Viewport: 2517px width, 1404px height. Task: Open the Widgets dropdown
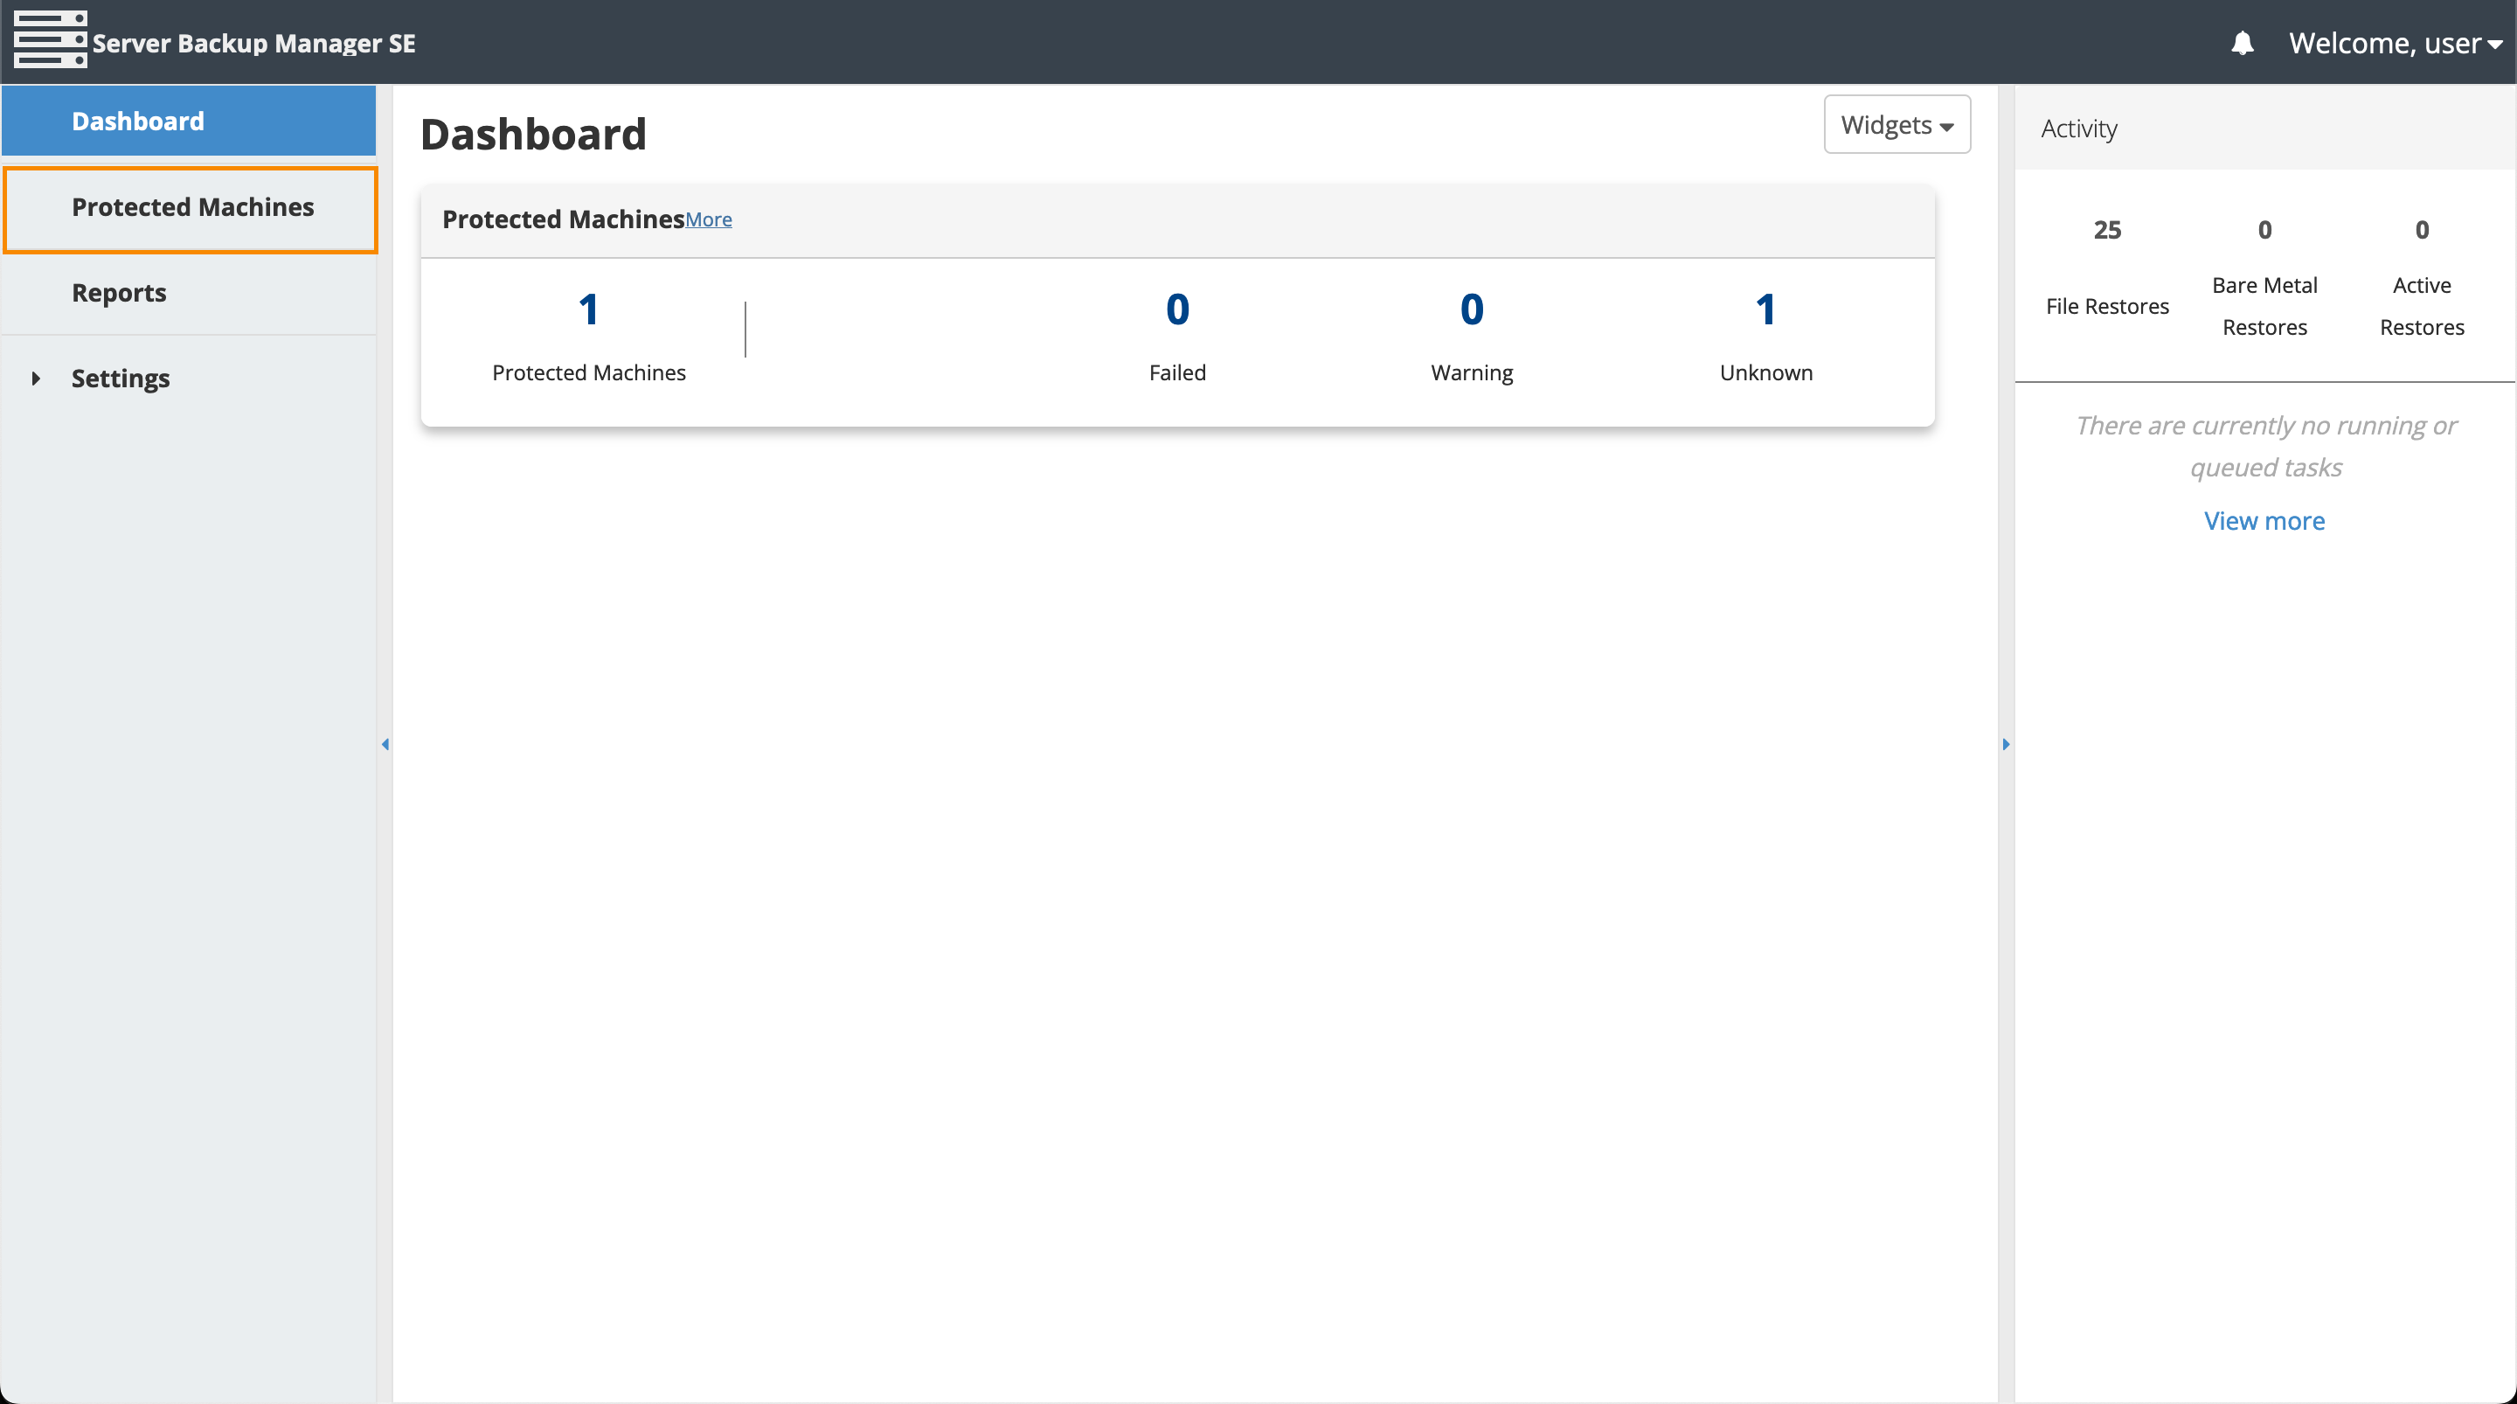(1896, 125)
